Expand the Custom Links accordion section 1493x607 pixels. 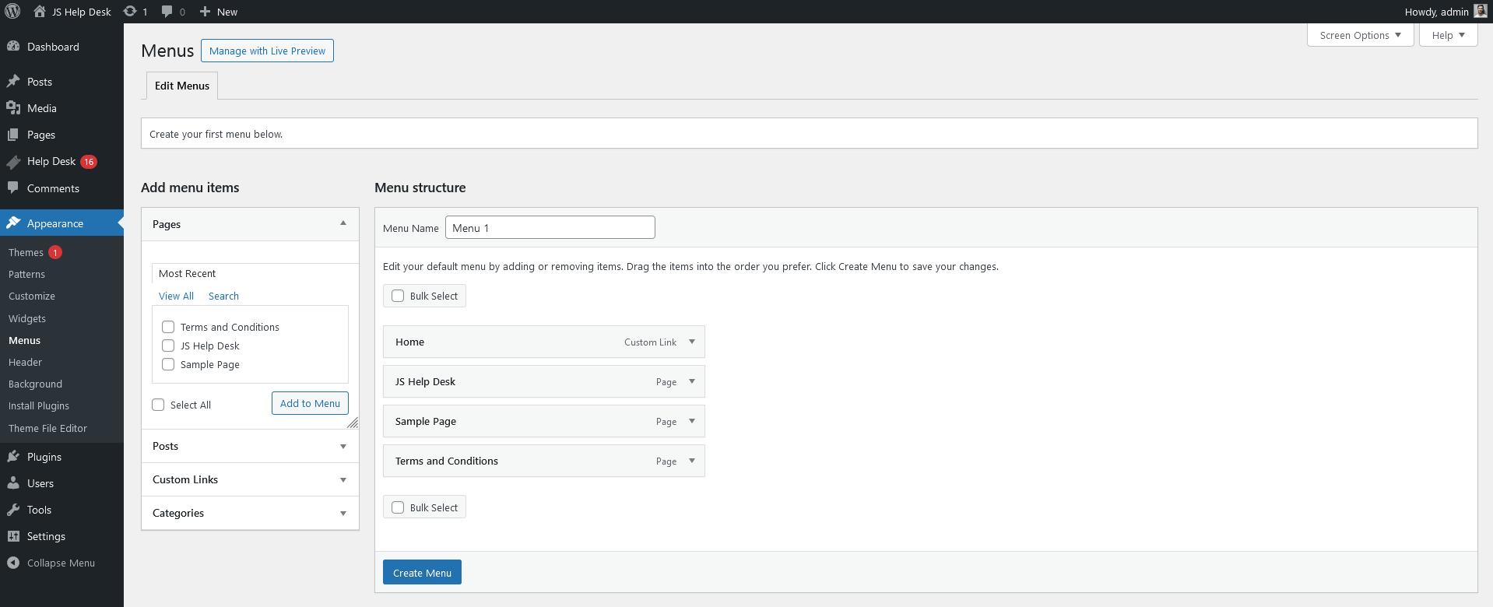tap(250, 479)
